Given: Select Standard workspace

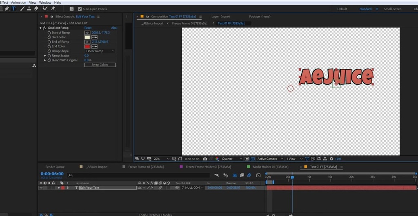Looking at the screenshot, I should click(x=365, y=9).
